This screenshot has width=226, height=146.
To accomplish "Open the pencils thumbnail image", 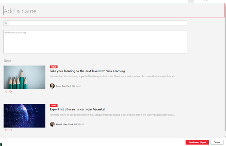I will 24,77.
